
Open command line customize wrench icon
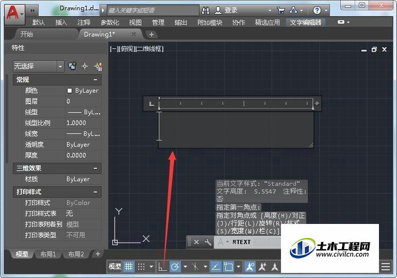click(x=208, y=242)
